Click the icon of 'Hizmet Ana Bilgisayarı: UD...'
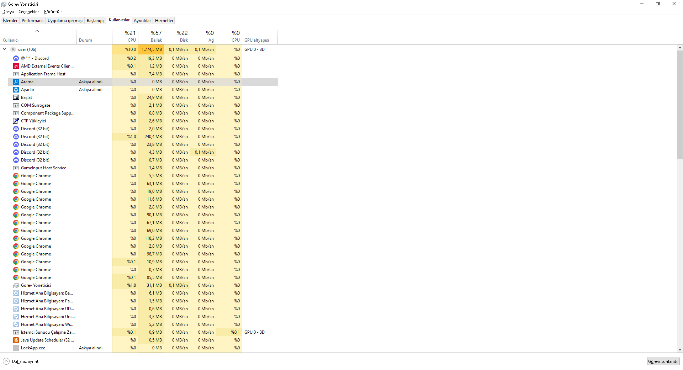The image size is (683, 370). coord(16,309)
